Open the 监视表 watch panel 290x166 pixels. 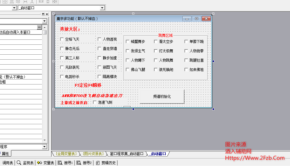(25, 163)
